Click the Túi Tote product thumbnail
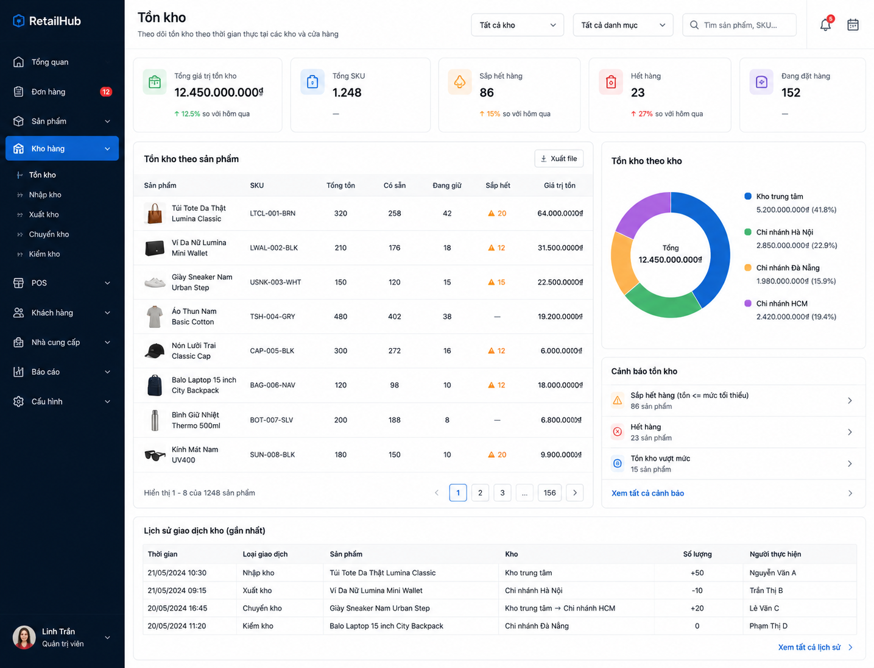Screen dimensions: 874x668 (x=155, y=213)
